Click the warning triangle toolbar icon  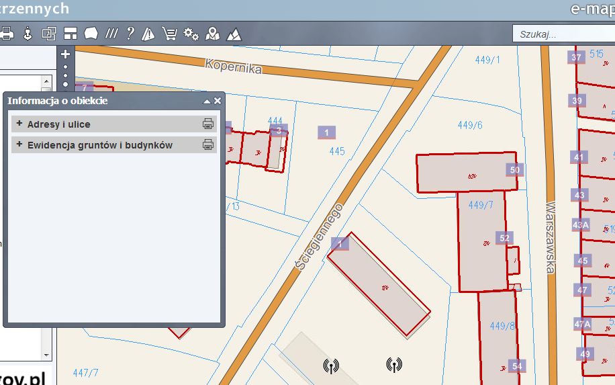[148, 33]
